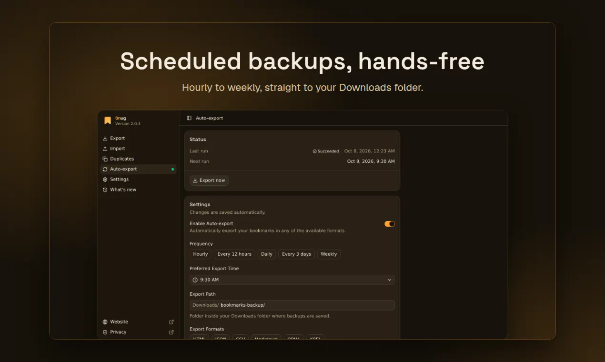Viewport: 605px width, 362px height.
Task: Click the Oct 8, 2026, 12:23 AM timestamp
Action: click(370, 151)
